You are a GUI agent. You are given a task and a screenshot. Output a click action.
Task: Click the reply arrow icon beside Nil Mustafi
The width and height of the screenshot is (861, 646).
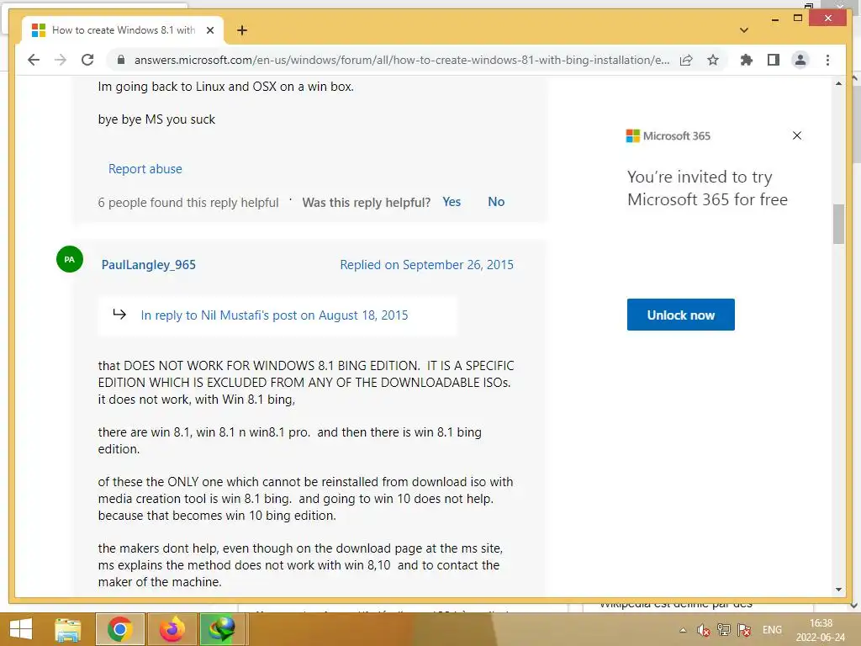tap(119, 315)
